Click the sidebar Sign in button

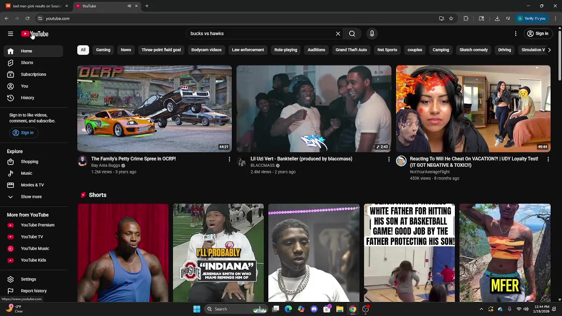(x=23, y=133)
